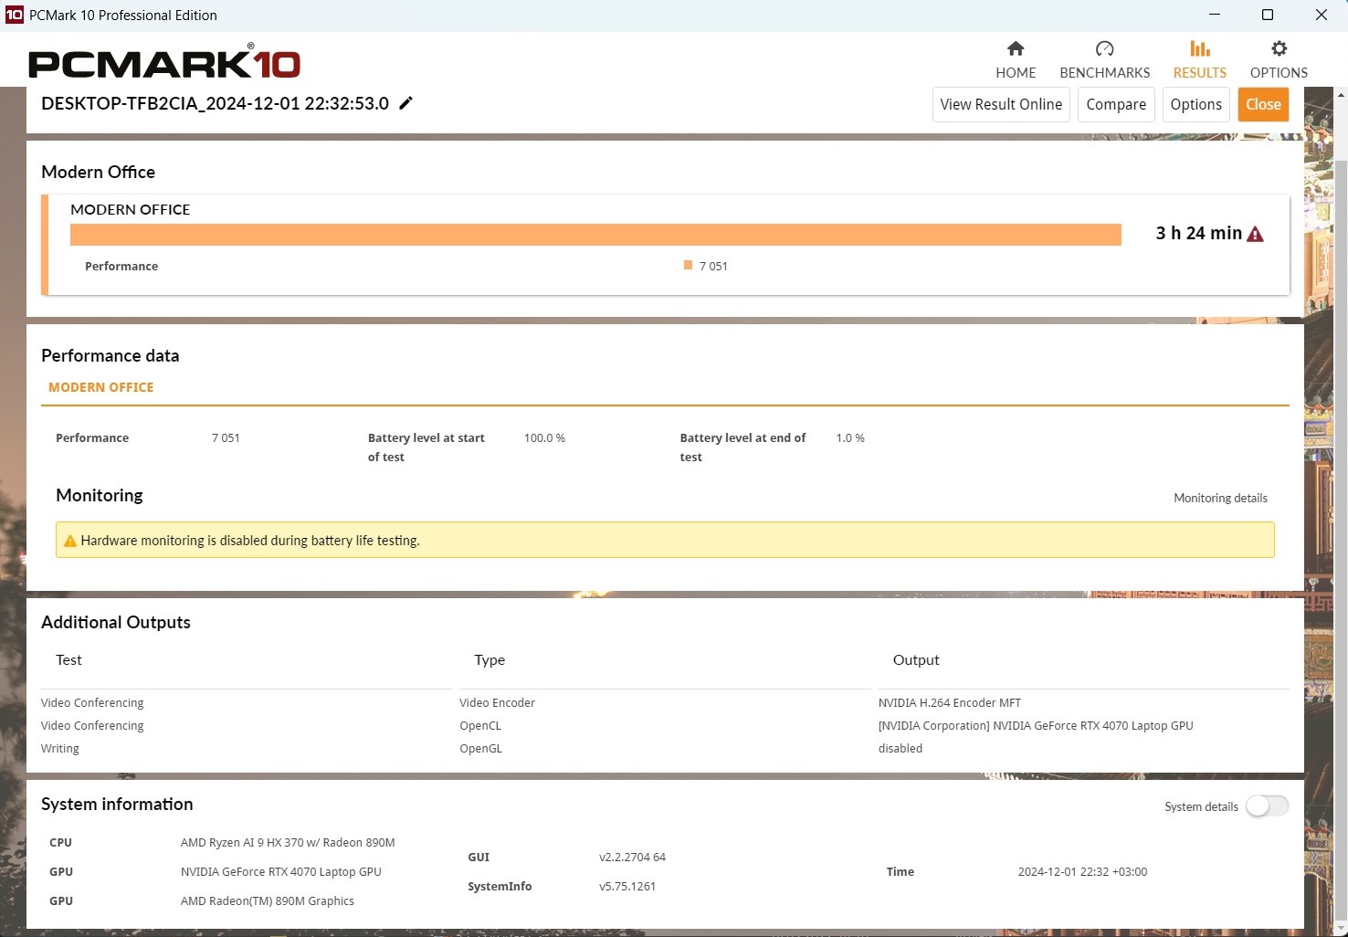
Task: Select the RESULTS menu item
Action: [x=1200, y=73]
